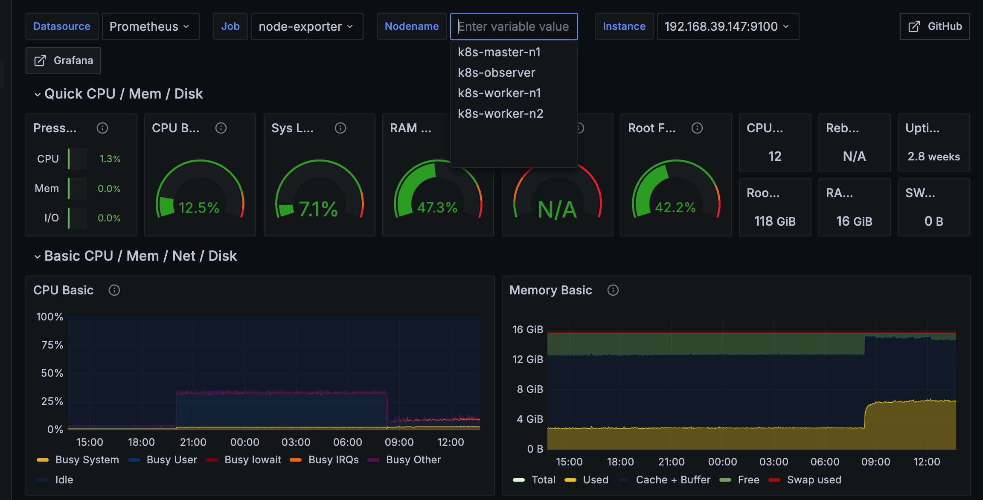Click the info icon on the Root FS gauge

[x=697, y=128]
